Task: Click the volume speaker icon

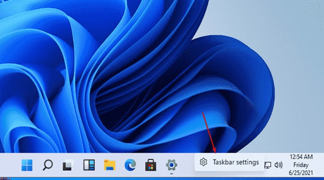Action: point(278,165)
